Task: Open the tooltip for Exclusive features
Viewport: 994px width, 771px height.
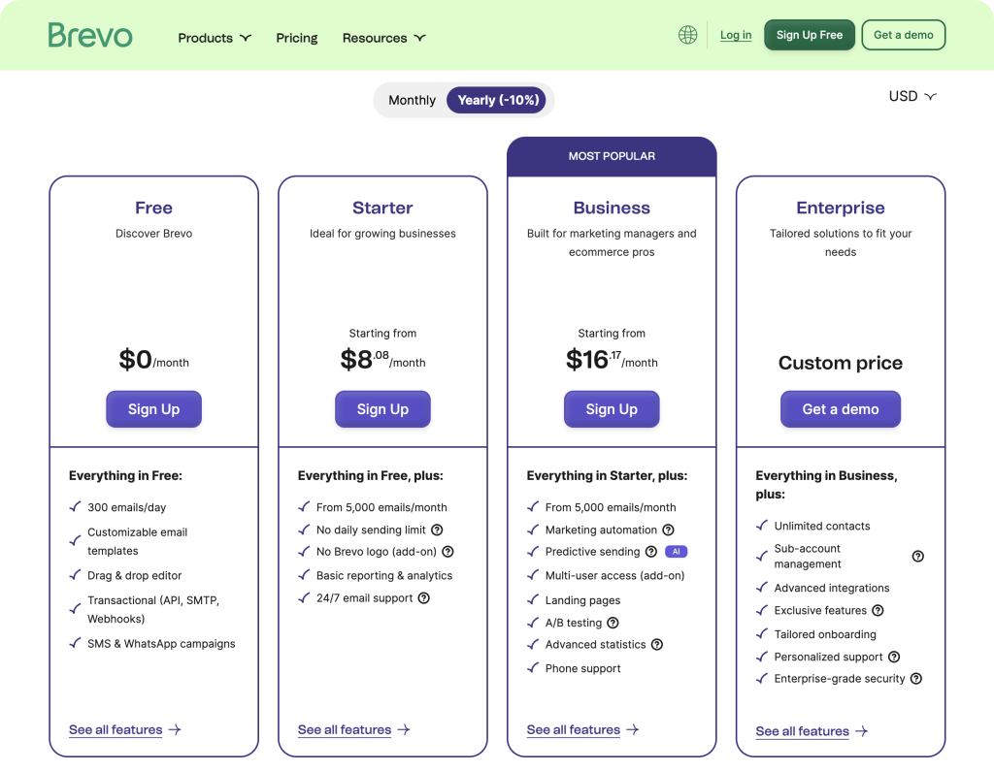Action: [x=878, y=610]
